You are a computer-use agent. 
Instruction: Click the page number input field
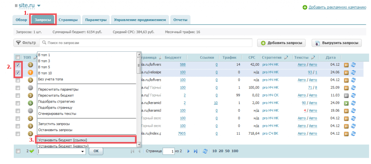coord(168,151)
